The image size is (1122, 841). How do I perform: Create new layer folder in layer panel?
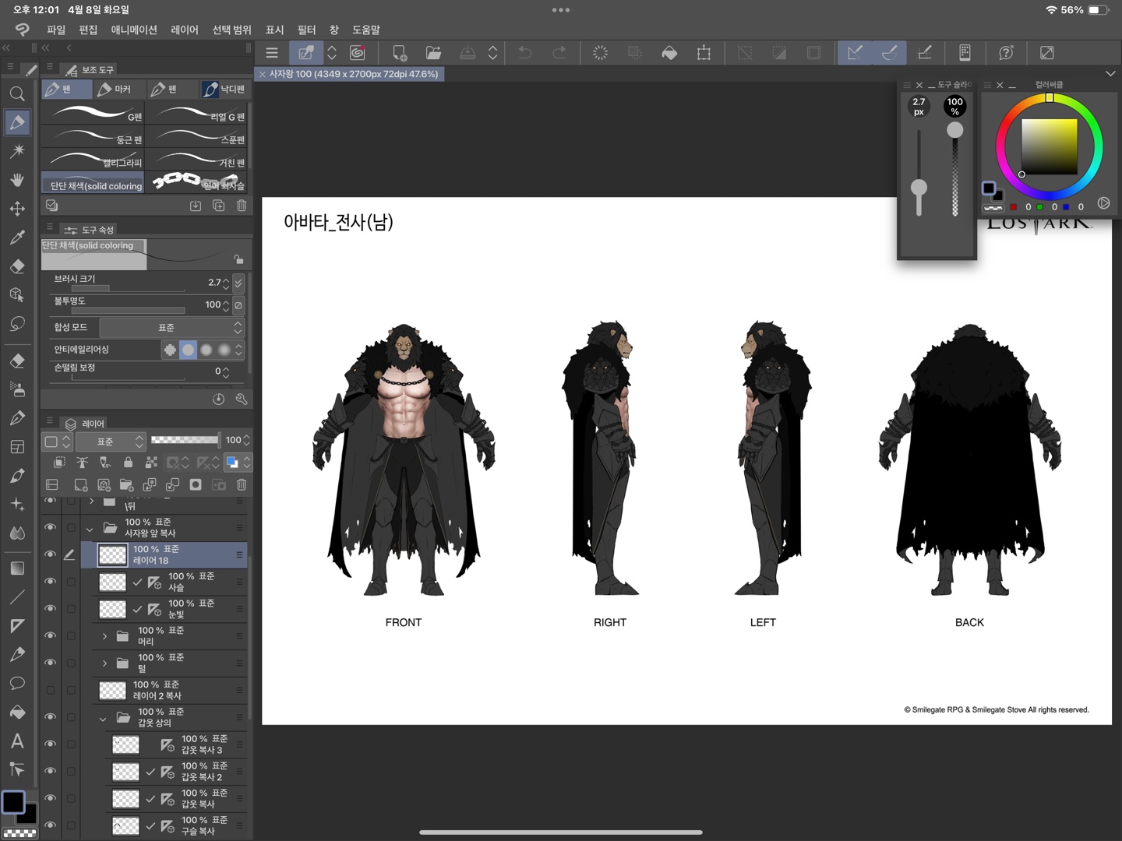[x=126, y=484]
